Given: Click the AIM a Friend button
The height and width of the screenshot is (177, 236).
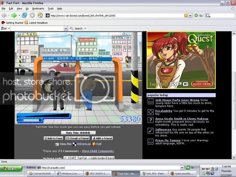Looking at the screenshot, I should point(102,138).
